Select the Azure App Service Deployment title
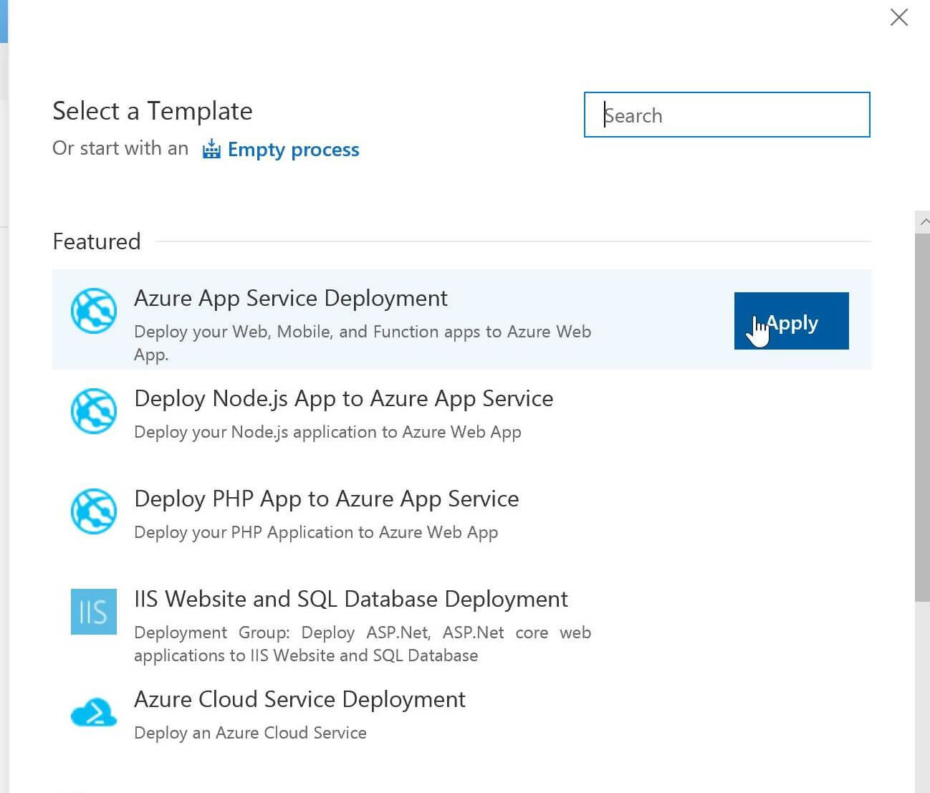Screen dimensions: 930x793 [x=290, y=298]
